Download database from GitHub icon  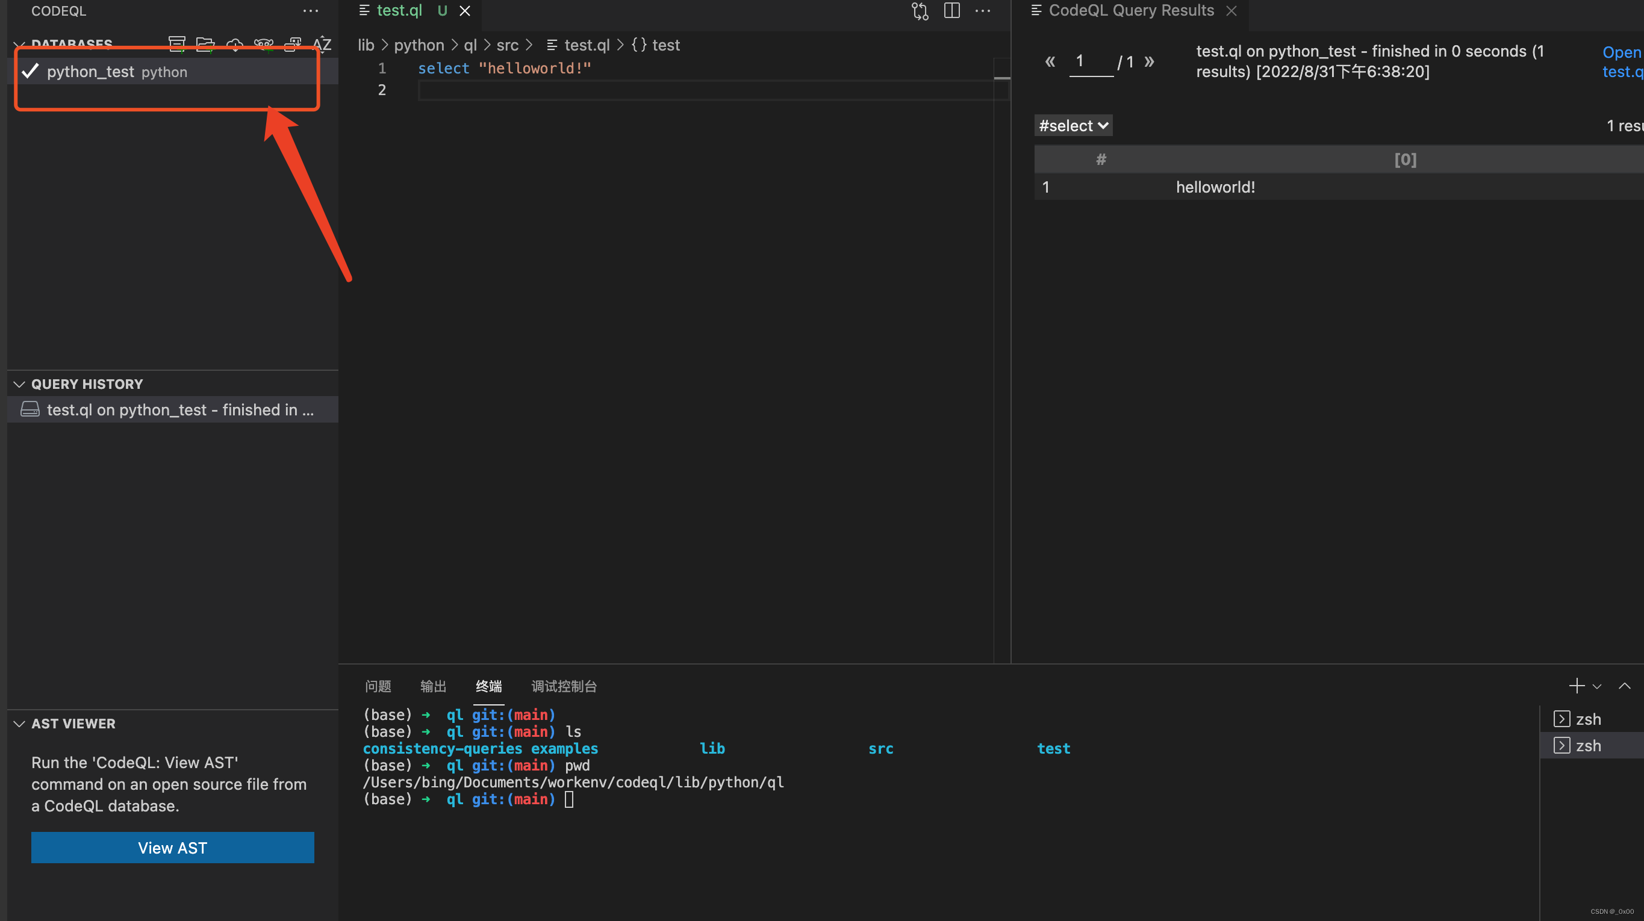pyautogui.click(x=263, y=44)
